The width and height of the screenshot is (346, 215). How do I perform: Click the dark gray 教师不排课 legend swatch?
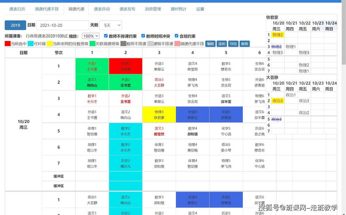[123, 44]
